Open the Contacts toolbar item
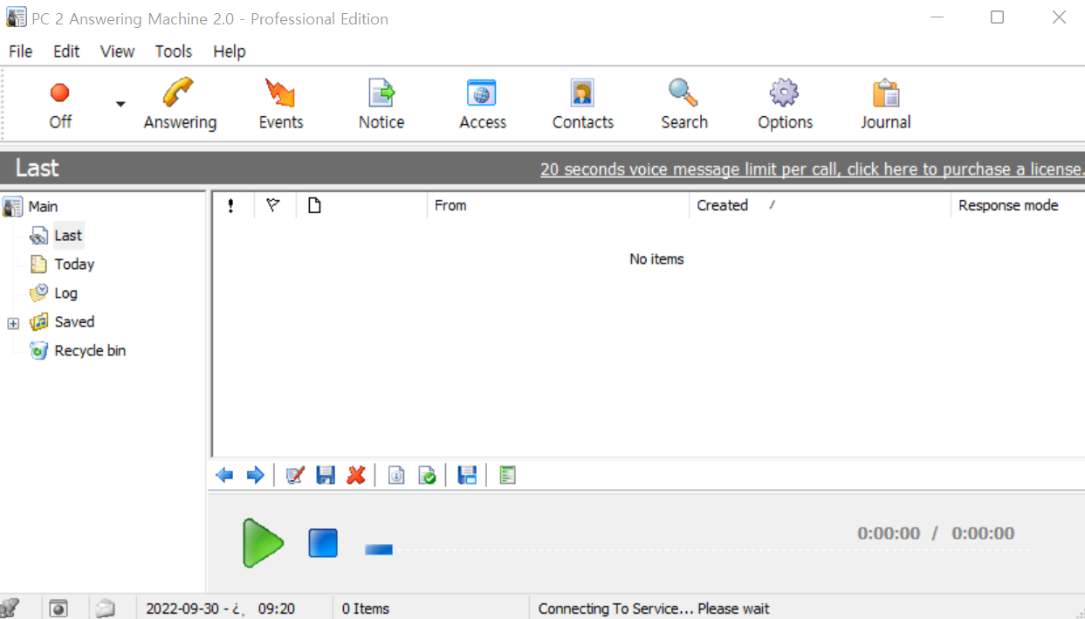Image resolution: width=1085 pixels, height=619 pixels. pyautogui.click(x=583, y=105)
